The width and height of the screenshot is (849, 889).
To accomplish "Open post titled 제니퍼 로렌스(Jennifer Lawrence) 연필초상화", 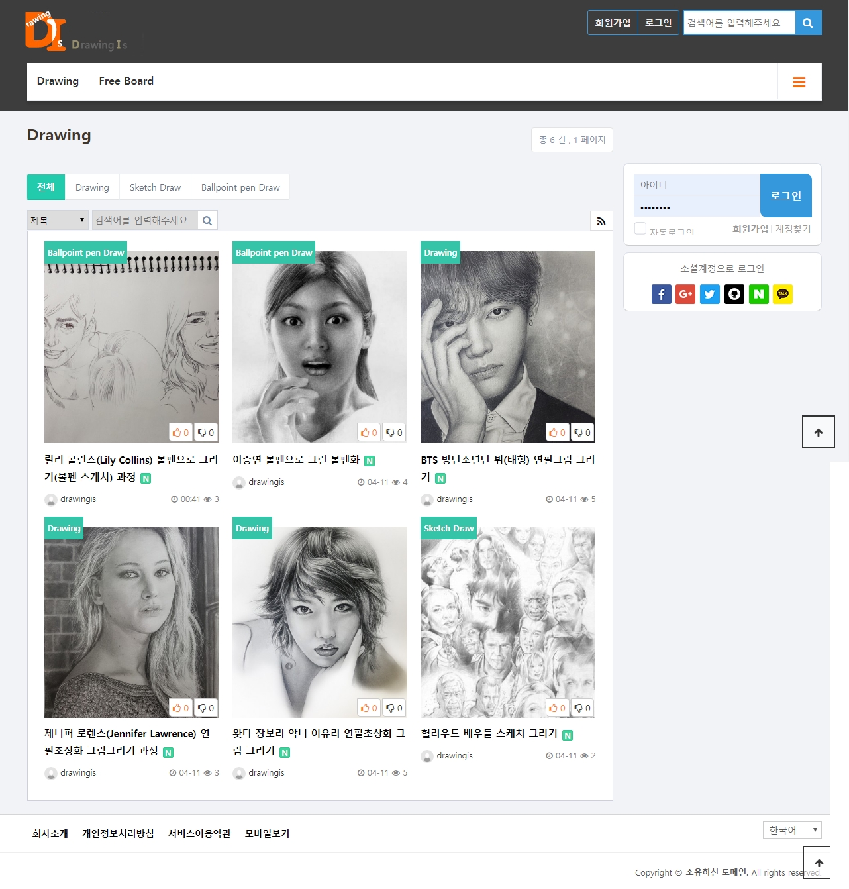I will pyautogui.click(x=127, y=742).
